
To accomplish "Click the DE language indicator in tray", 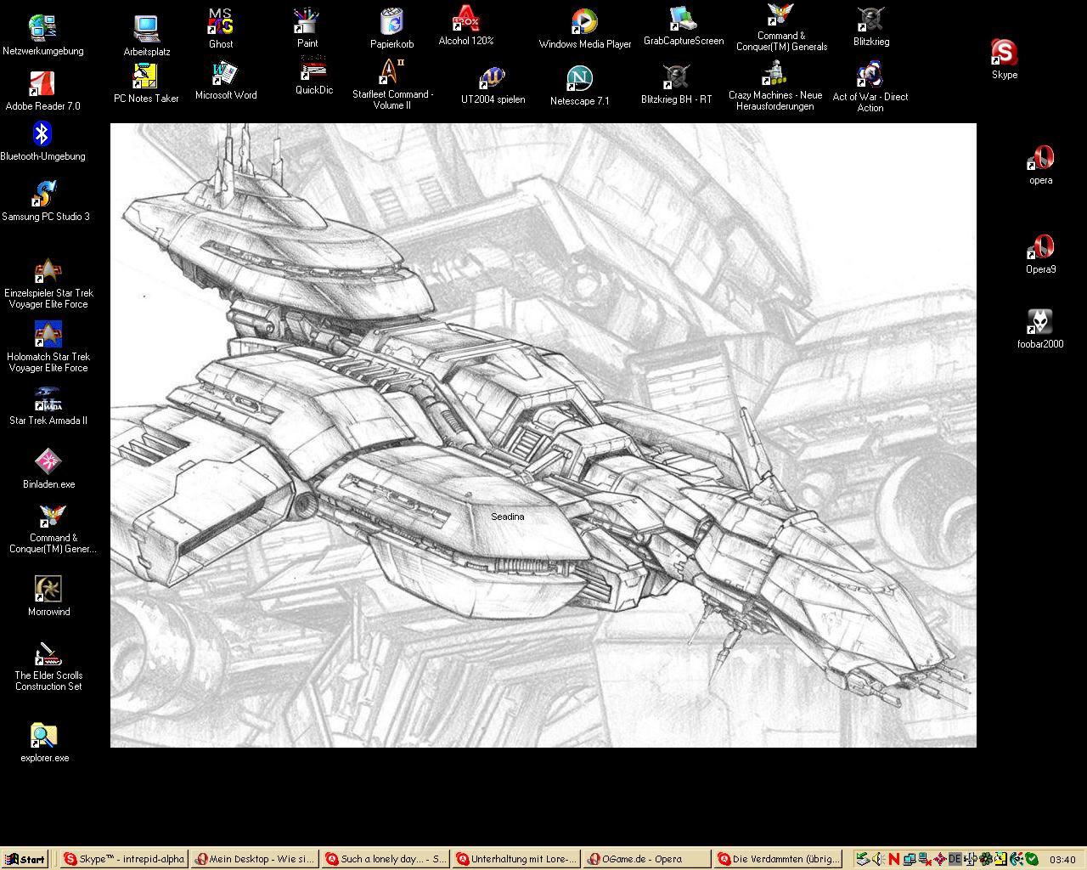I will point(954,859).
